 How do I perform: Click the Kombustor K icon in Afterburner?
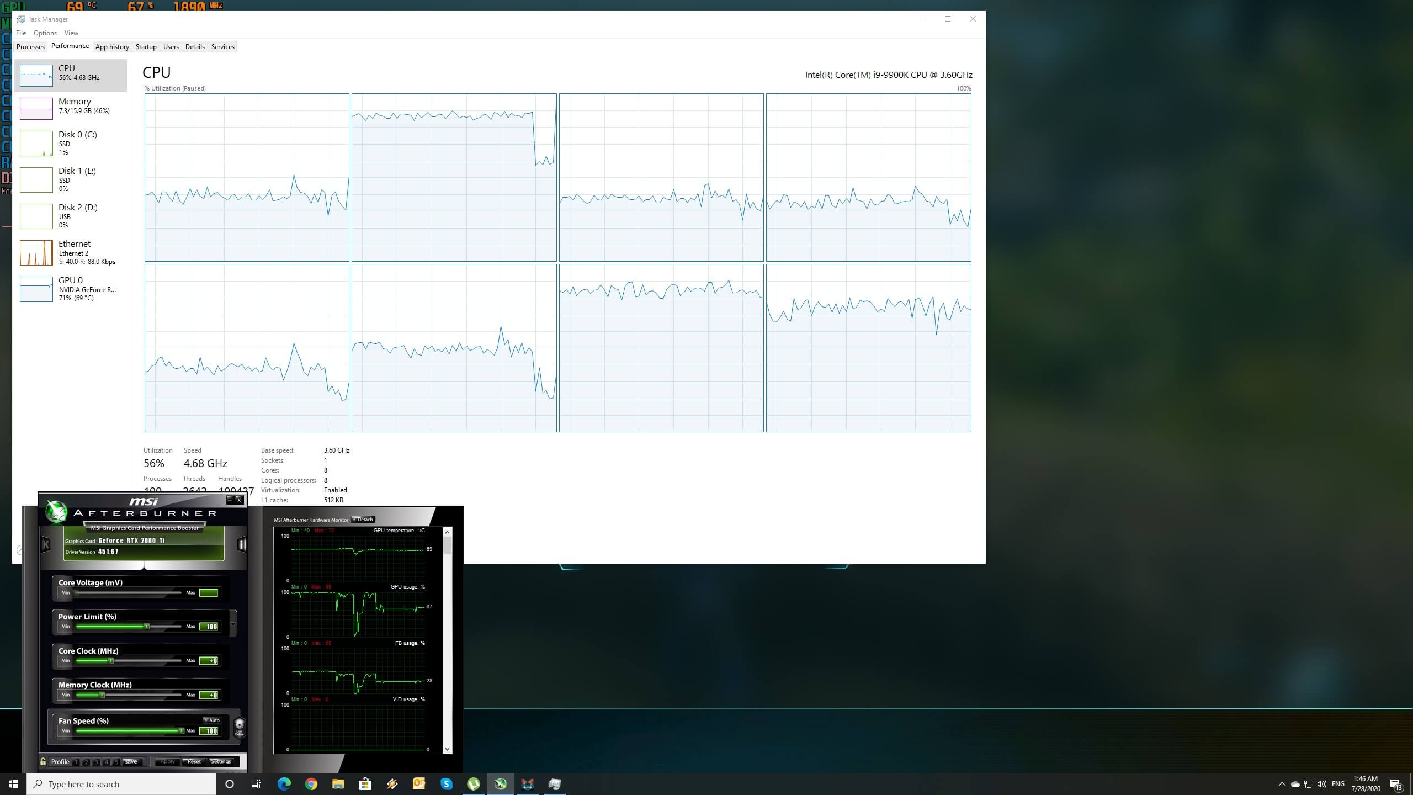pyautogui.click(x=46, y=545)
